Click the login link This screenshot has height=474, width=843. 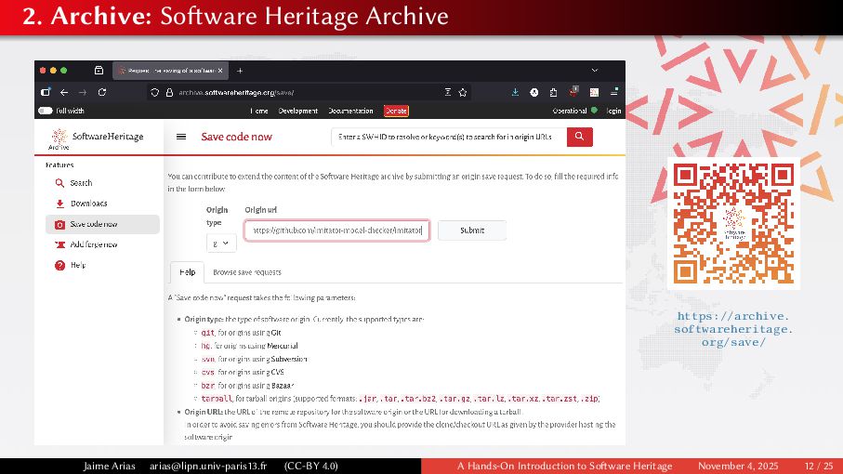coord(613,111)
